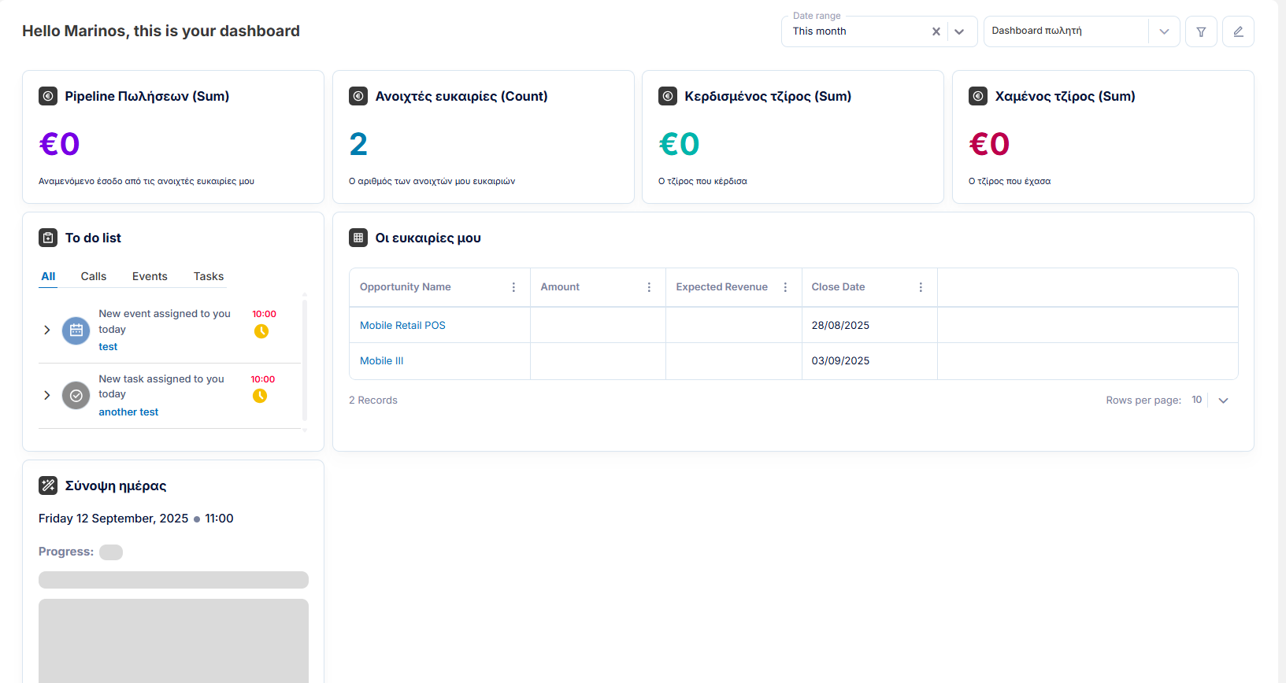Click the edit dashboard pencil icon
This screenshot has width=1286, height=683.
(x=1238, y=31)
